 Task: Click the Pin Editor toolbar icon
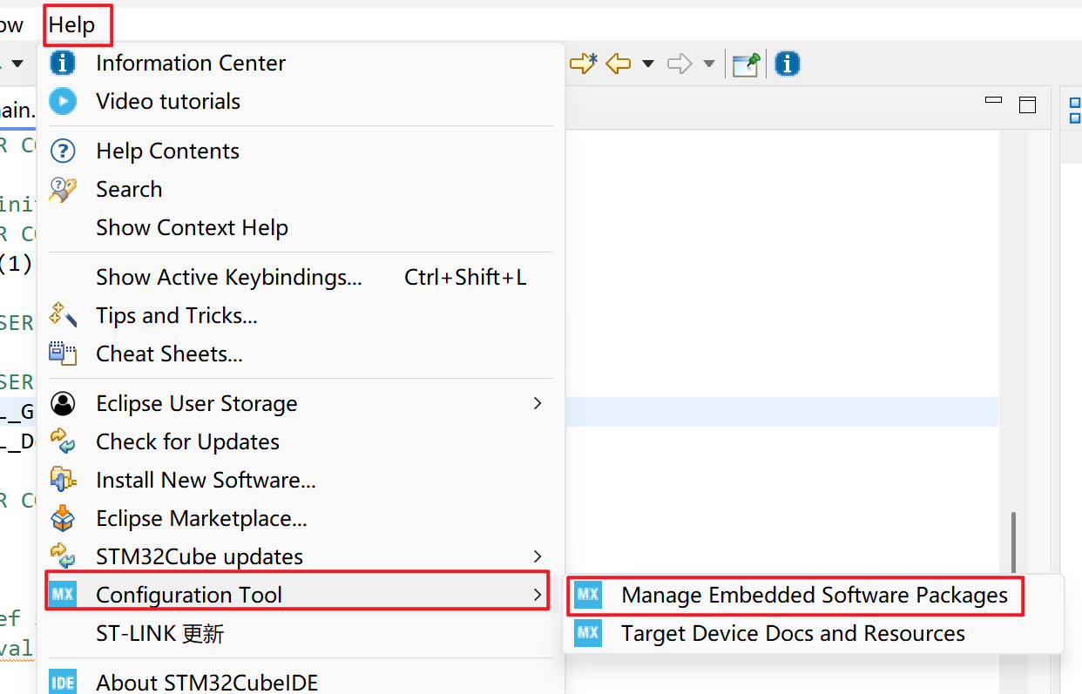[x=746, y=64]
